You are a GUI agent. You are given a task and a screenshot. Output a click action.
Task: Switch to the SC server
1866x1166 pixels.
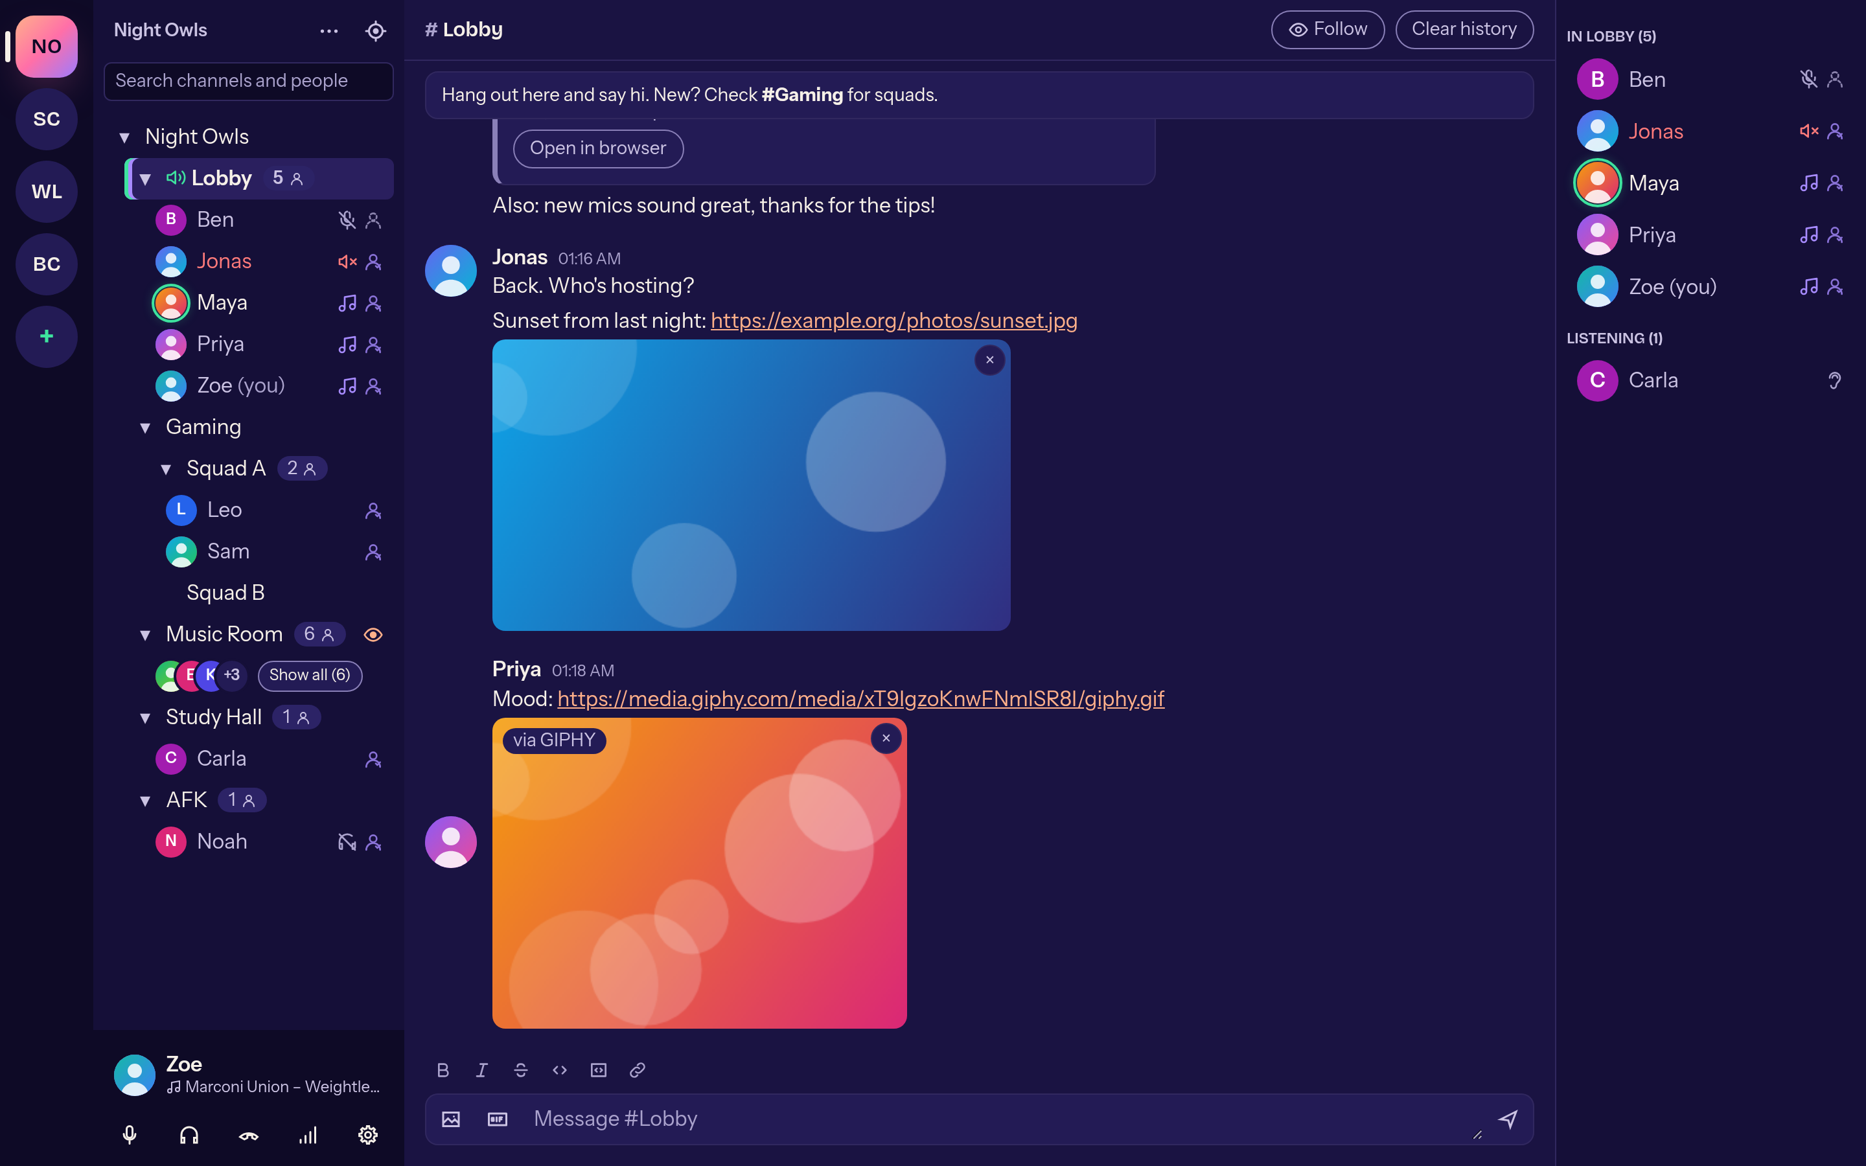[46, 119]
